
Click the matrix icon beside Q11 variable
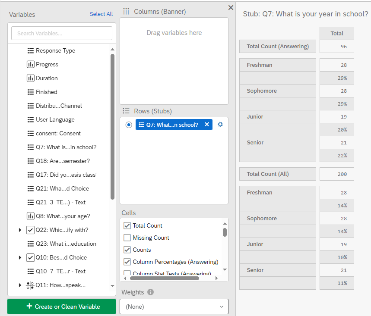pyautogui.click(x=30, y=285)
